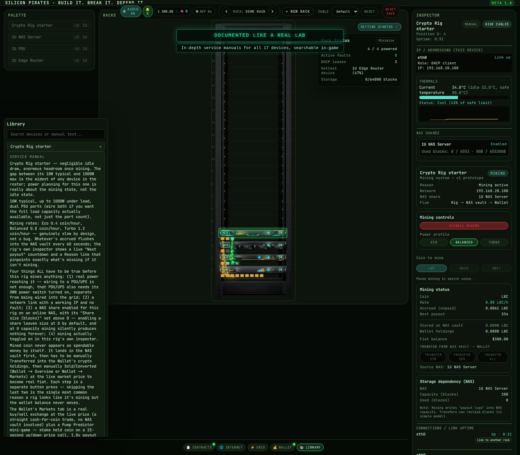
Task: Click the thermal history graph
Action: click(x=464, y=114)
